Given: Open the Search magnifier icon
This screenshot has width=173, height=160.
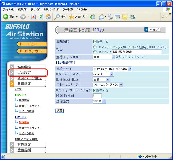Looking at the screenshot, I should tap(57, 17).
